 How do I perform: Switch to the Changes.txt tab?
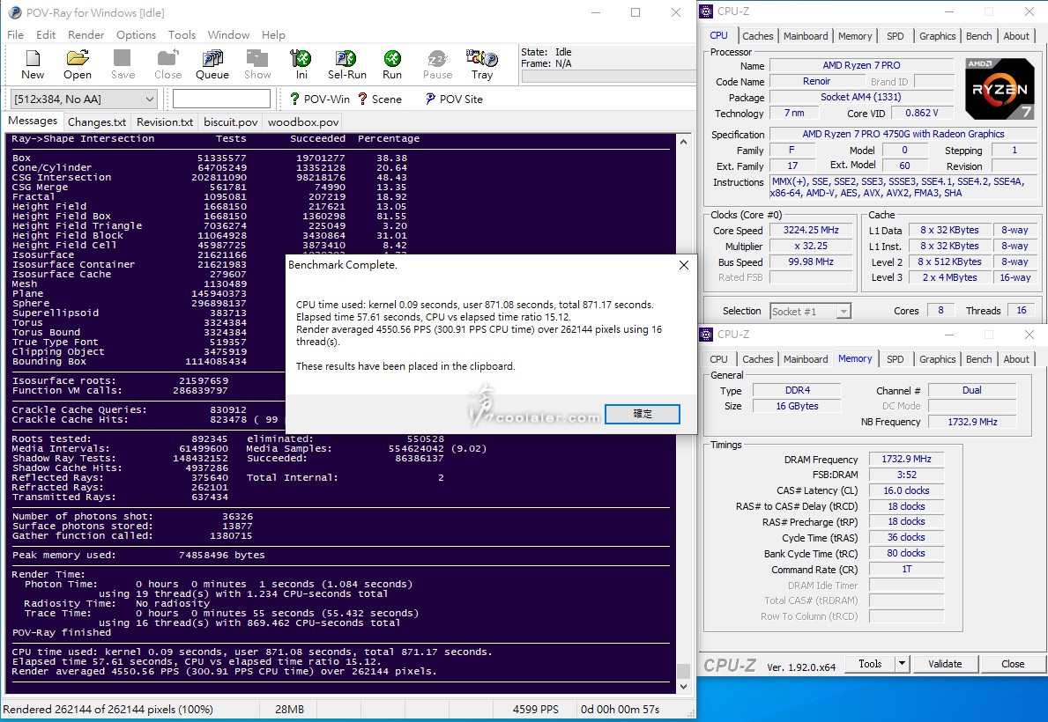(x=97, y=122)
